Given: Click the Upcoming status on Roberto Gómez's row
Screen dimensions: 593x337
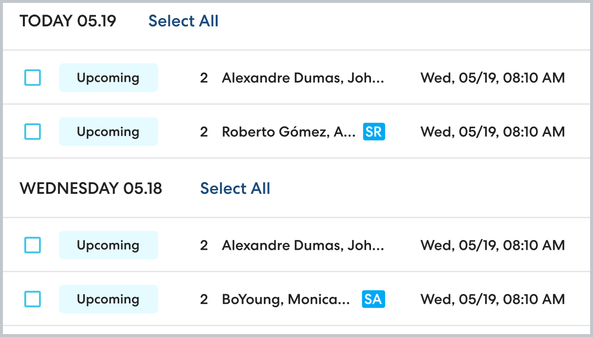Looking at the screenshot, I should pyautogui.click(x=108, y=131).
